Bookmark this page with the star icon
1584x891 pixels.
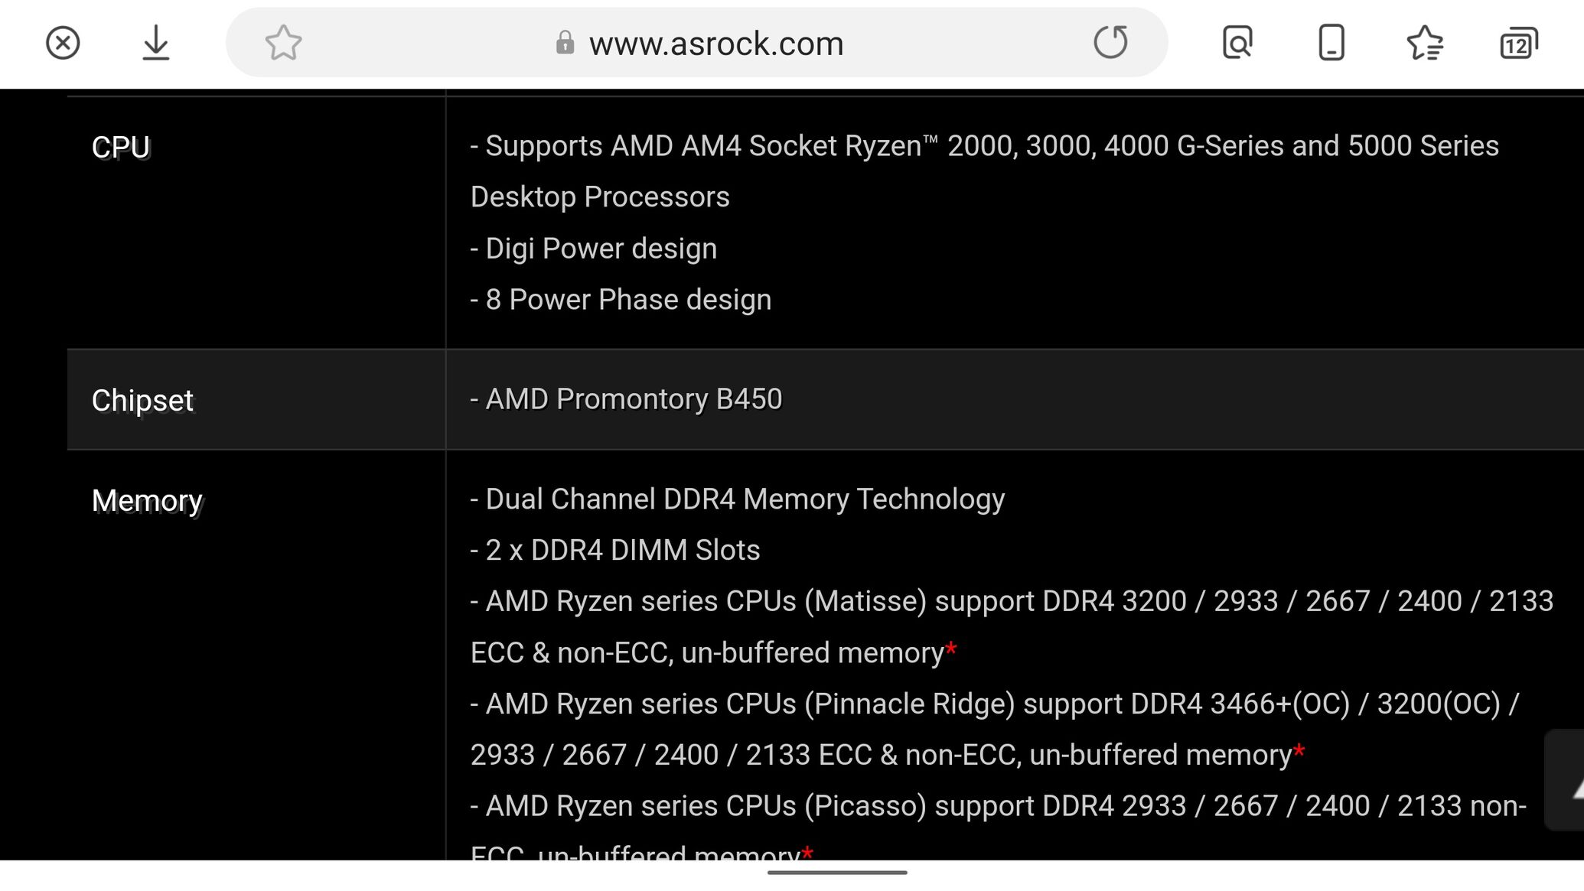coord(283,43)
